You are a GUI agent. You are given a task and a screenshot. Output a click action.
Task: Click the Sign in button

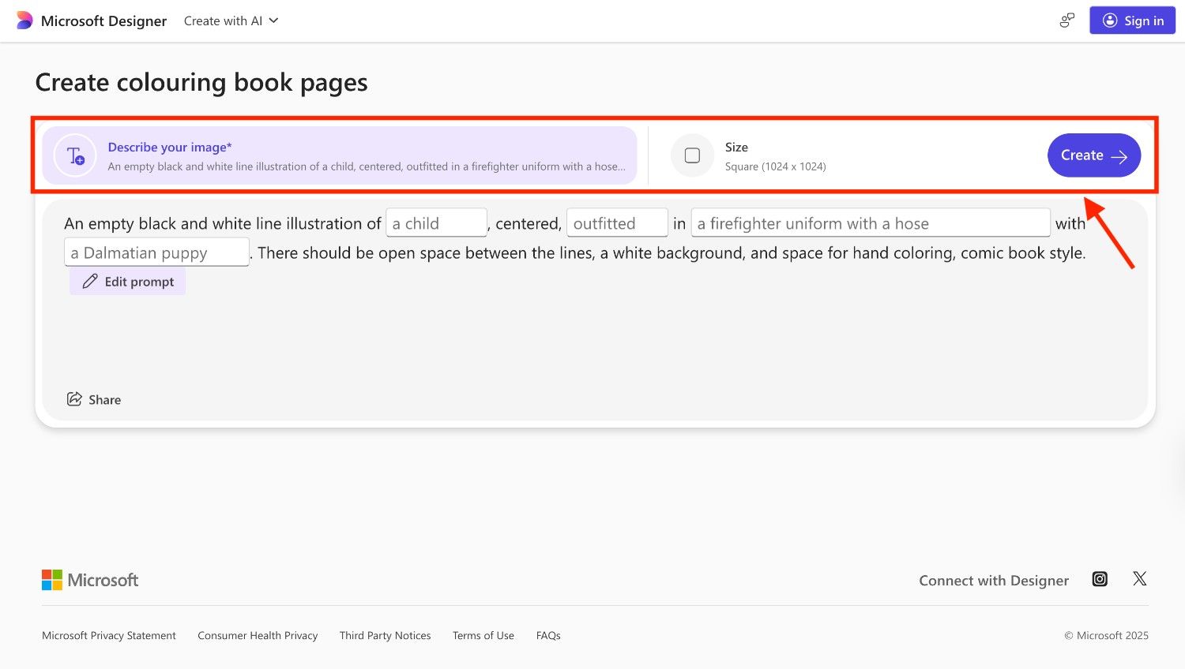tap(1132, 21)
